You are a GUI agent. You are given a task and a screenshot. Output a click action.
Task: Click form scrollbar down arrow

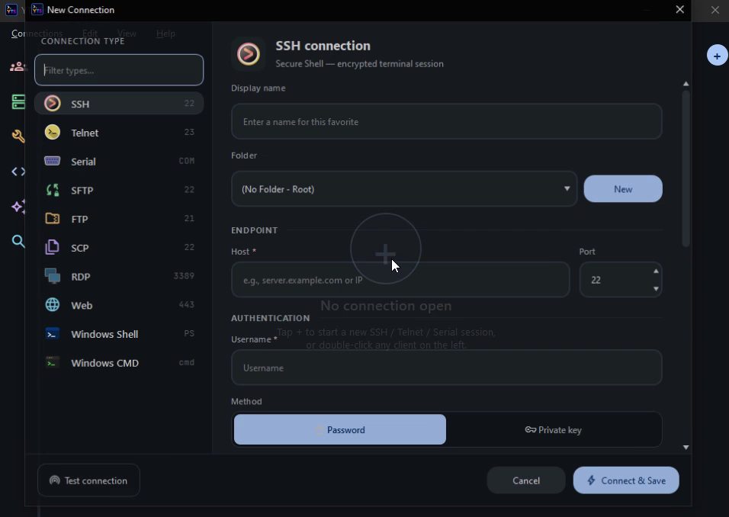[686, 448]
